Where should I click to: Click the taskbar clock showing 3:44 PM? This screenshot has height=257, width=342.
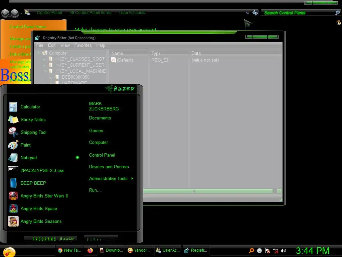click(x=313, y=251)
